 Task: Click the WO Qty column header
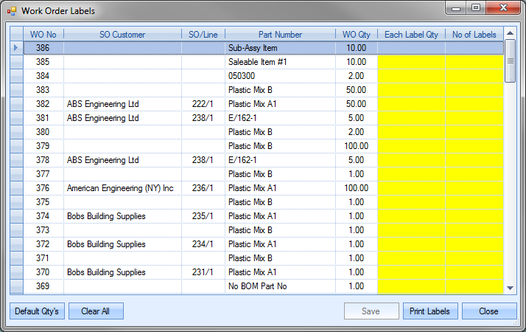point(357,34)
